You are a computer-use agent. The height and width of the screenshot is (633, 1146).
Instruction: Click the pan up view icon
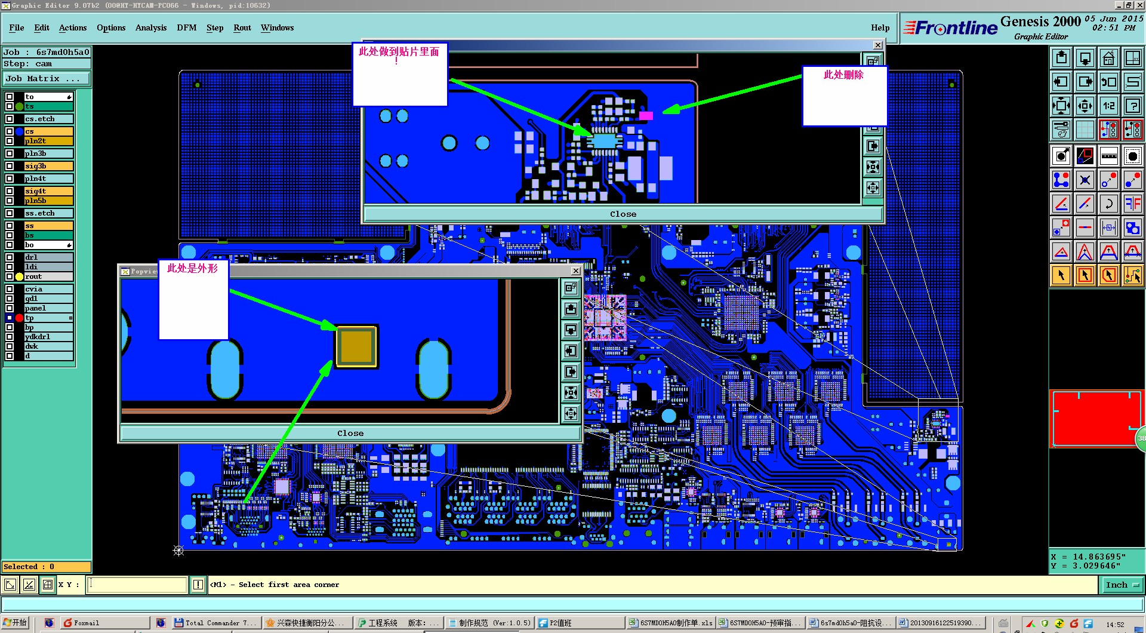click(1061, 58)
